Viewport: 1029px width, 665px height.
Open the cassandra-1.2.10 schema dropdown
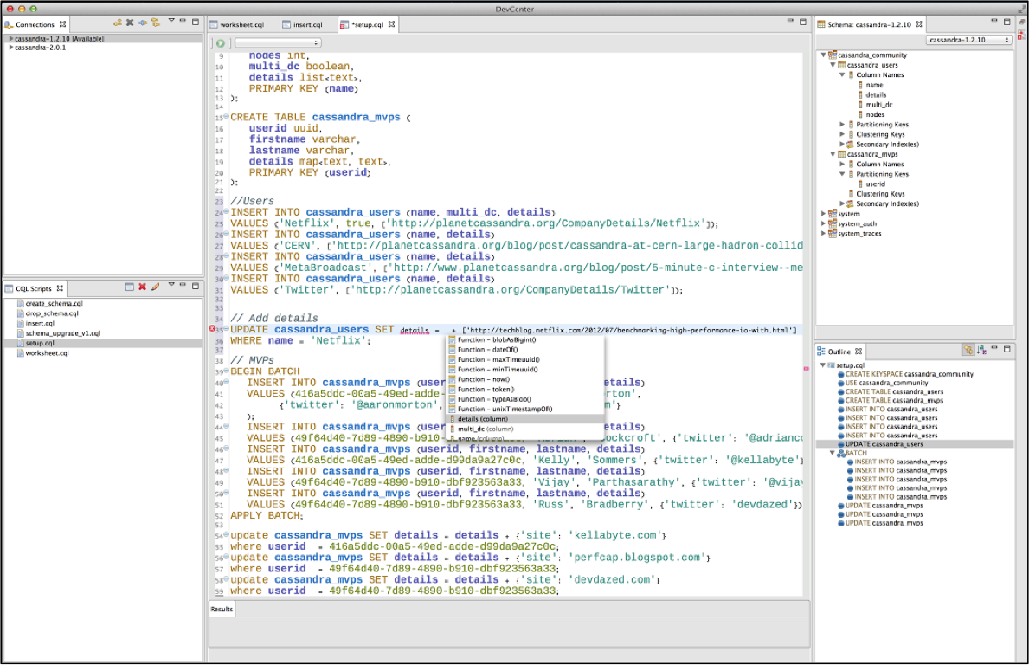tap(968, 40)
